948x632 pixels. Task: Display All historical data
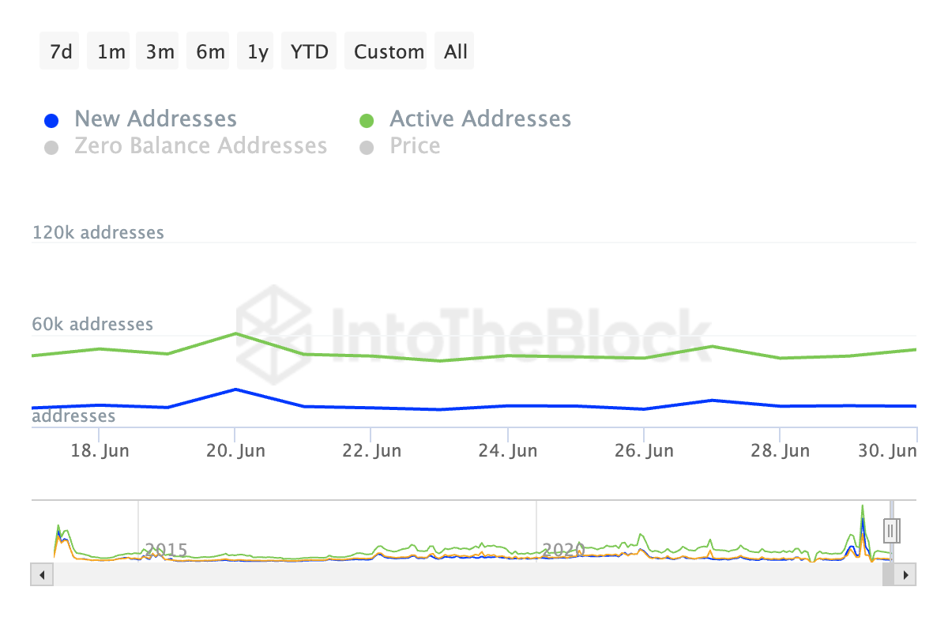coord(456,52)
